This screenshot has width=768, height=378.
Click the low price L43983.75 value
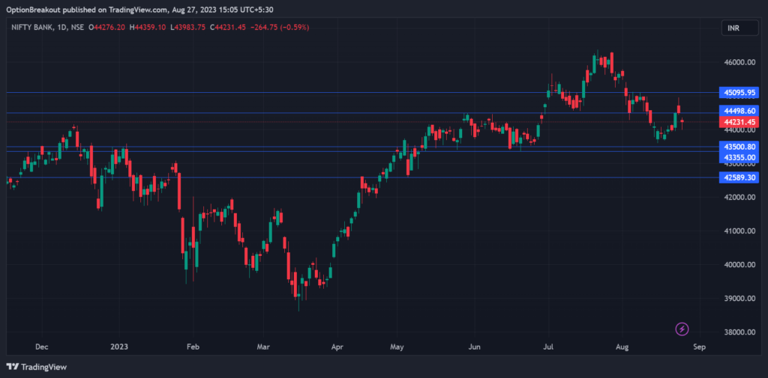tap(187, 28)
